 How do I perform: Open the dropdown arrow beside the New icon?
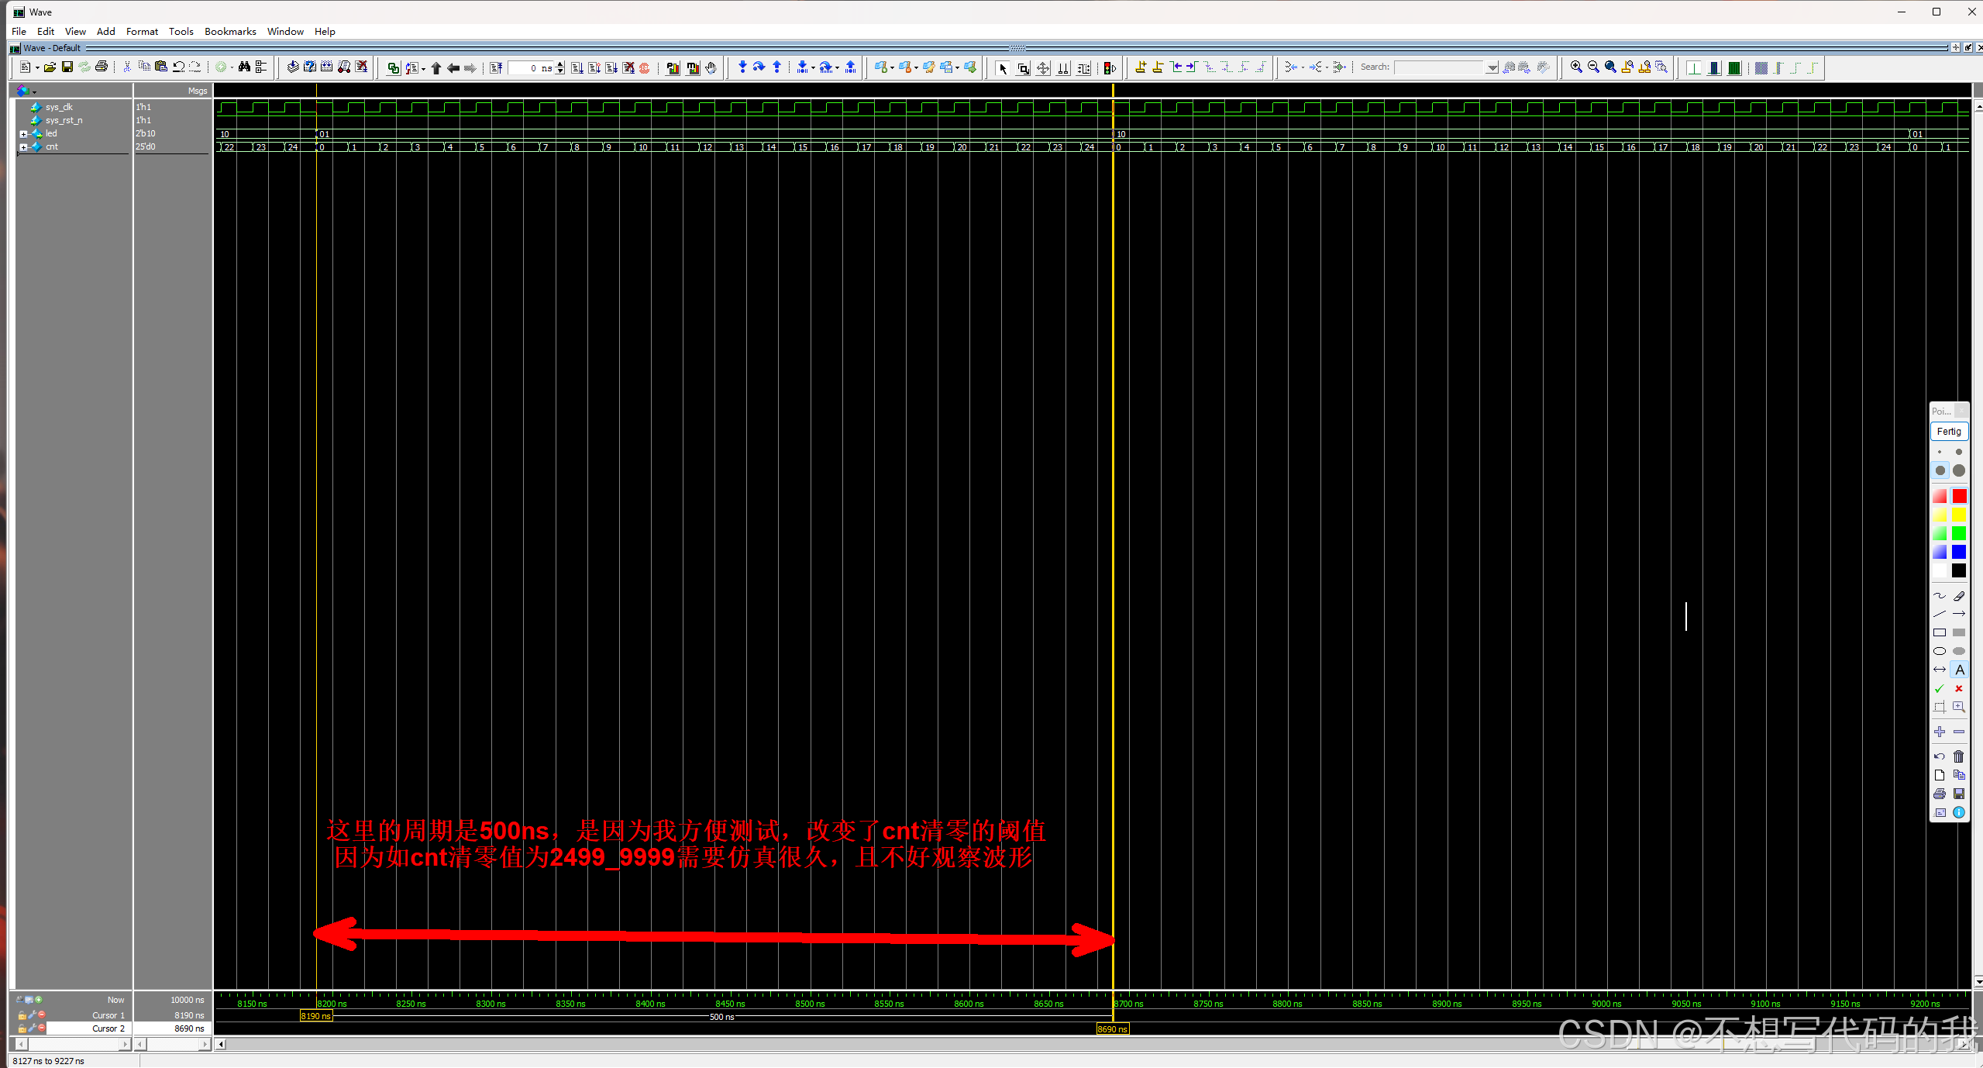(36, 68)
